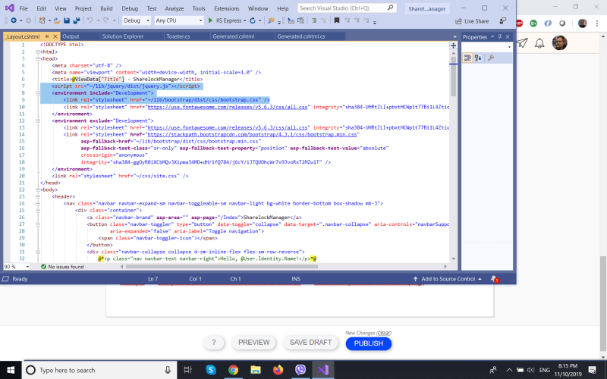This screenshot has width=607, height=379.
Task: Click the PREVIEW button
Action: click(x=254, y=343)
